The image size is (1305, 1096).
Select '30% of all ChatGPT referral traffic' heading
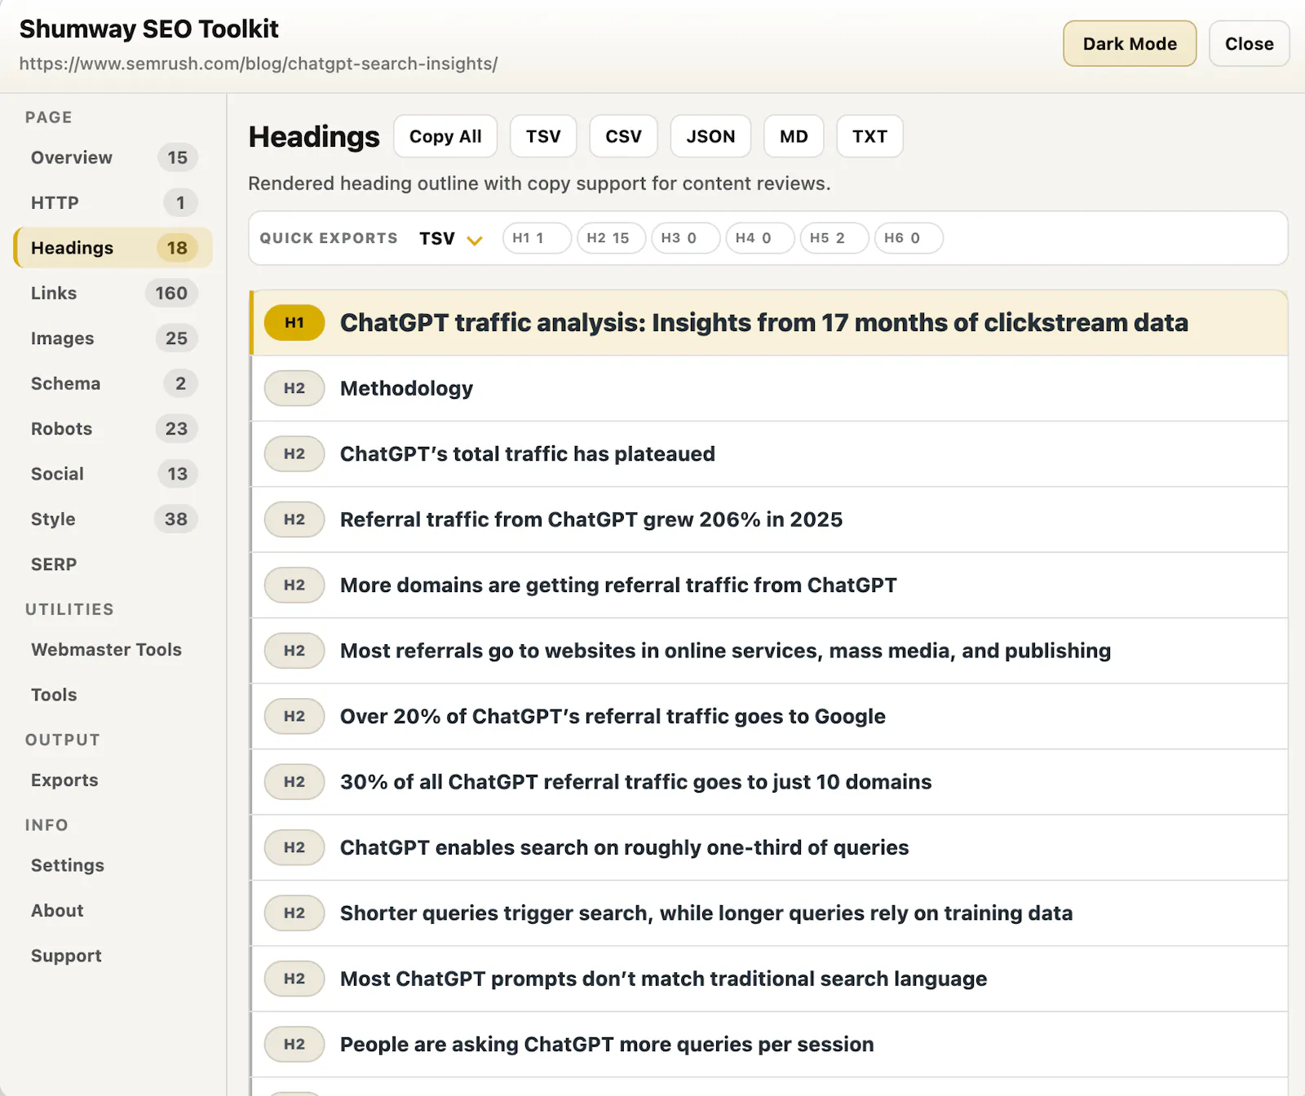[635, 782]
